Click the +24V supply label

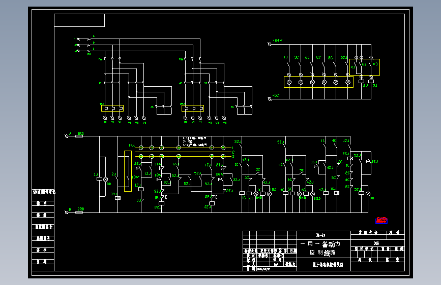click(x=277, y=41)
